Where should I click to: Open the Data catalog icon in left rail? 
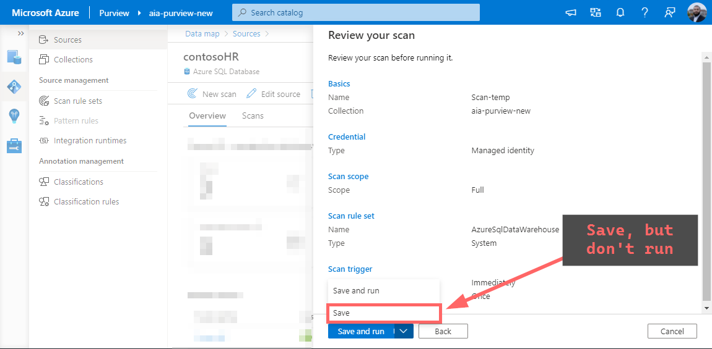pos(14,57)
